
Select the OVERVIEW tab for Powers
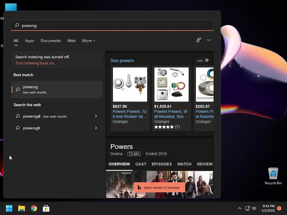point(119,164)
